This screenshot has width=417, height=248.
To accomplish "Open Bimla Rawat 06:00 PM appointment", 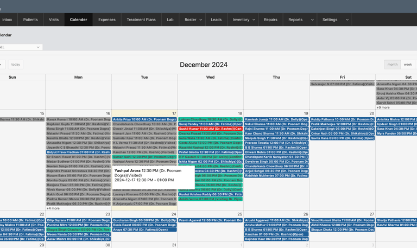I will [144, 225].
